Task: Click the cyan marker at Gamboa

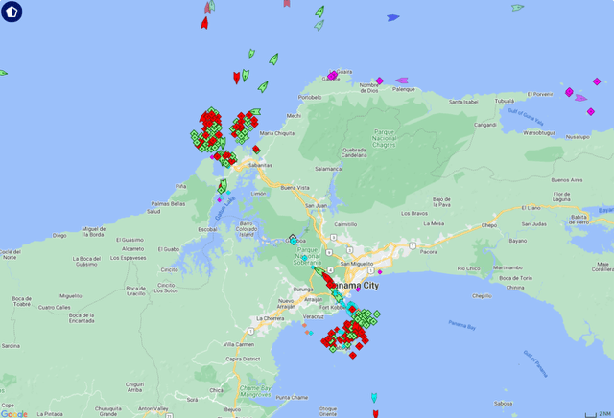Action: click(x=294, y=241)
